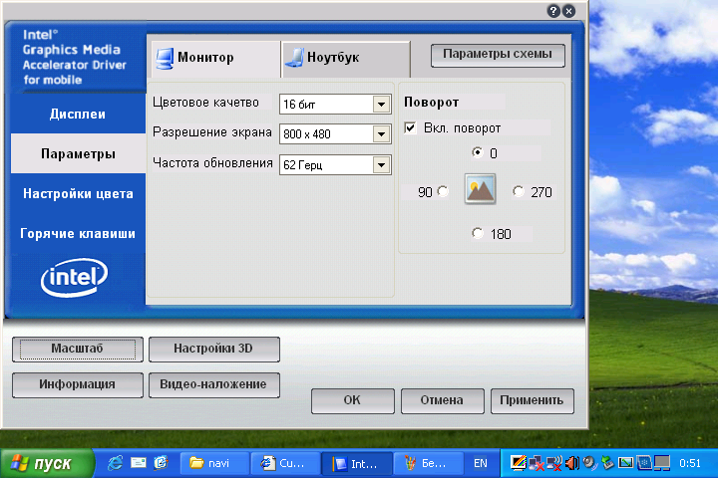Expand the Частота обновления dropdown

coord(381,164)
